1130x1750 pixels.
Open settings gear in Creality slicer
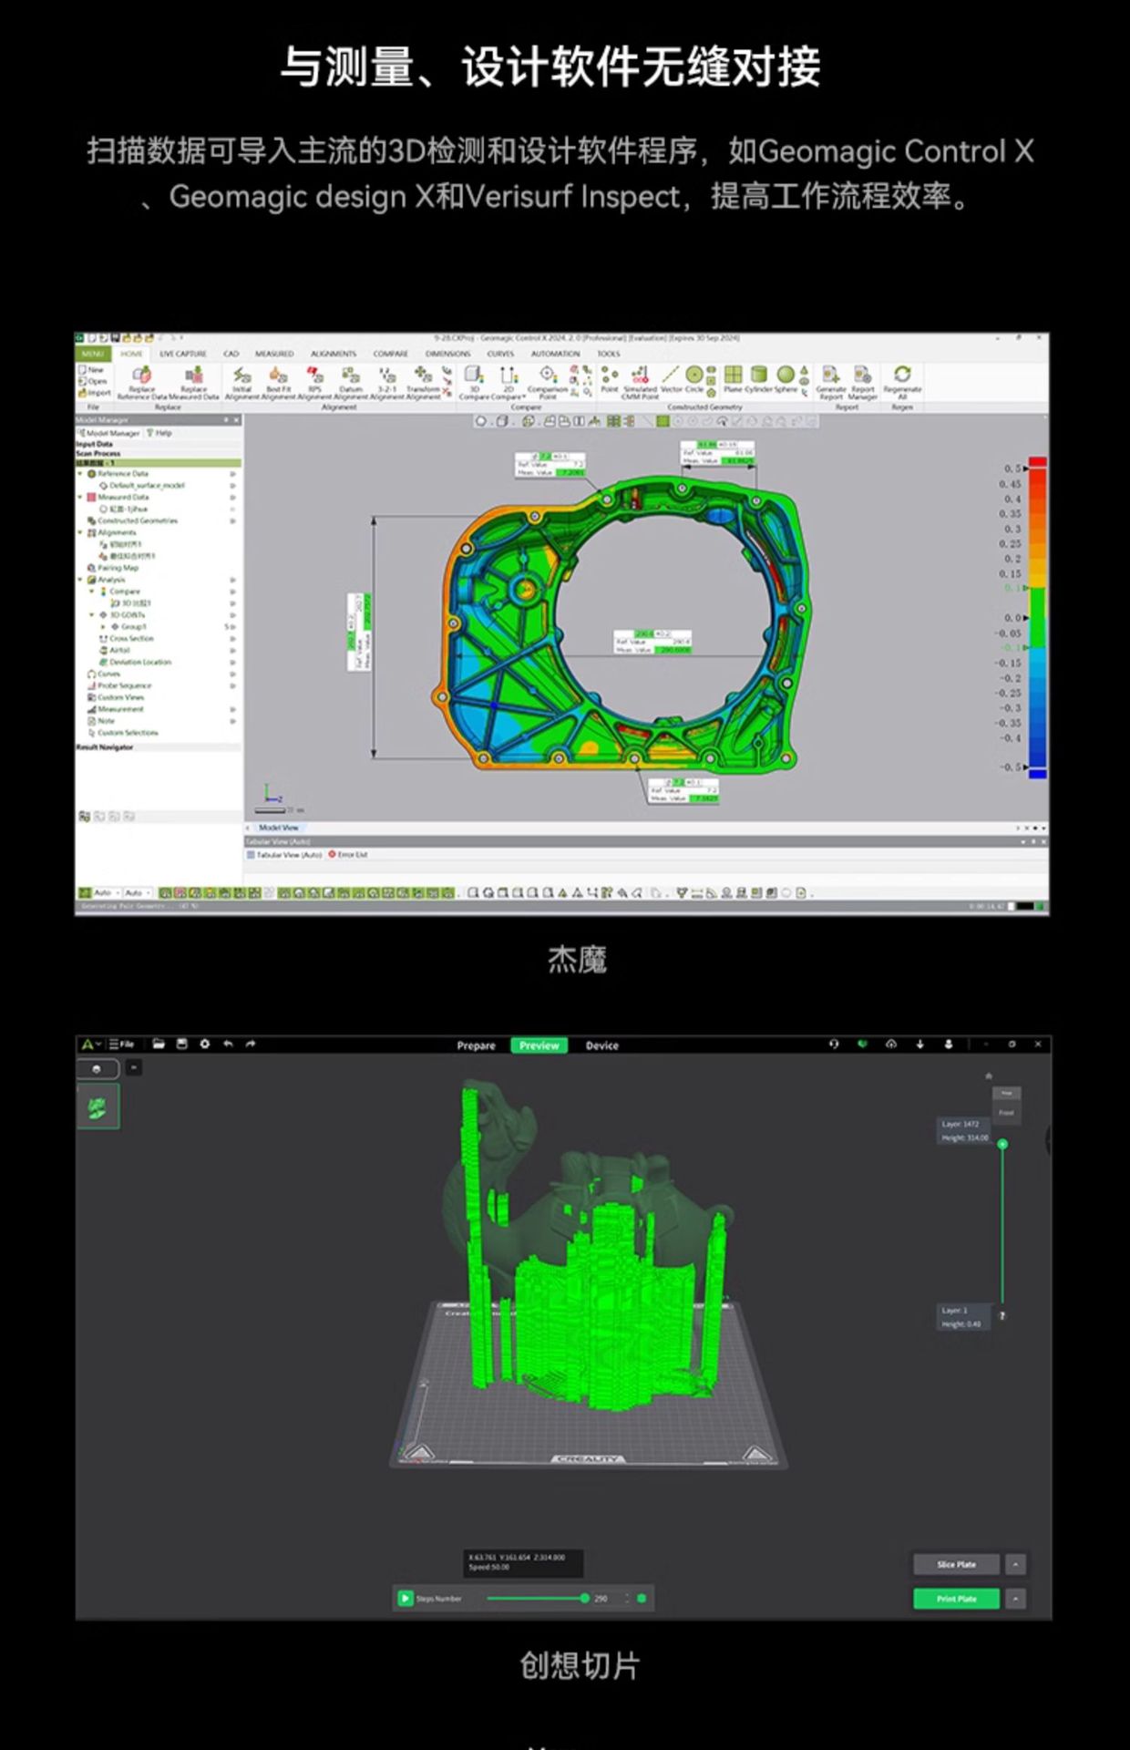pyautogui.click(x=205, y=1045)
